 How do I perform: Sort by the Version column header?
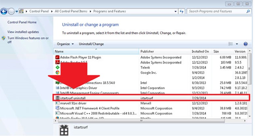tap(240, 51)
